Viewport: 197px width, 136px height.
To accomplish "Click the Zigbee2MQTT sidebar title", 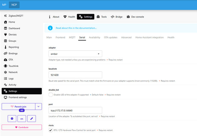I will 16,16.
